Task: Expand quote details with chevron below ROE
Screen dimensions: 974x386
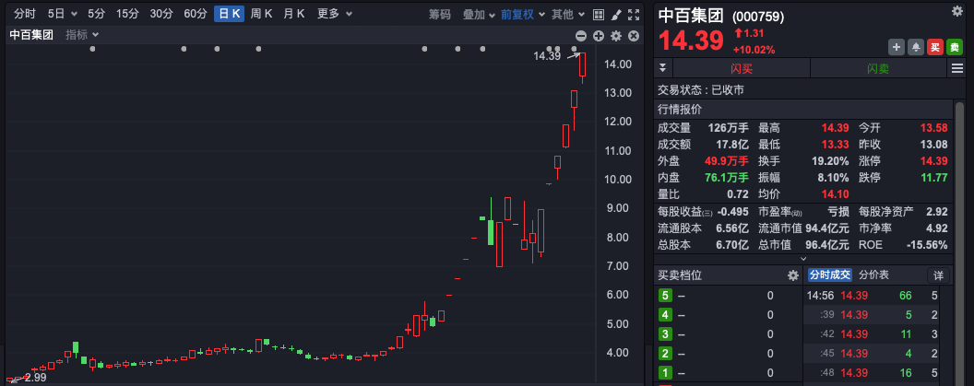Action: coord(803,260)
